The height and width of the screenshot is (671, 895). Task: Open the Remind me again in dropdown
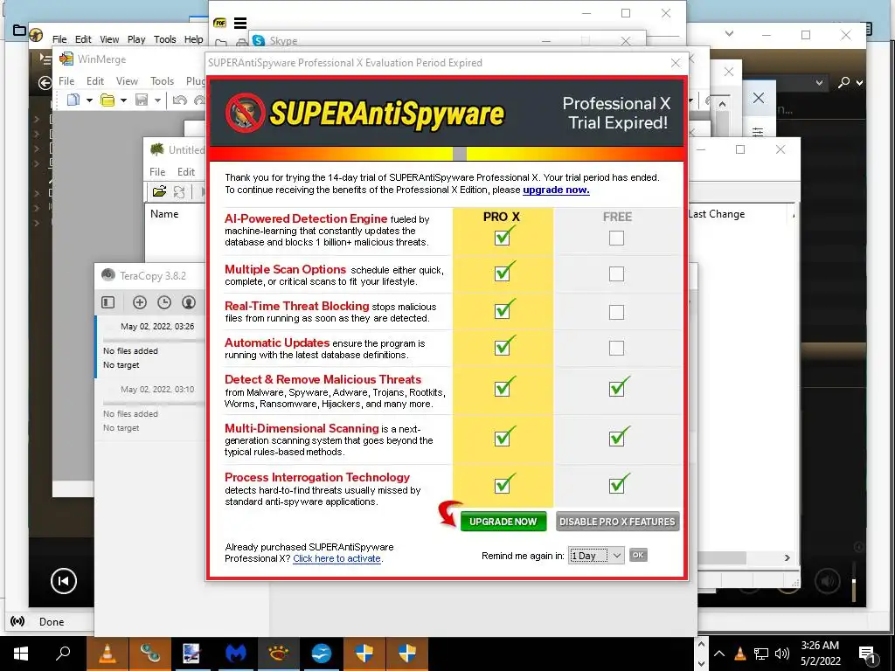point(596,555)
